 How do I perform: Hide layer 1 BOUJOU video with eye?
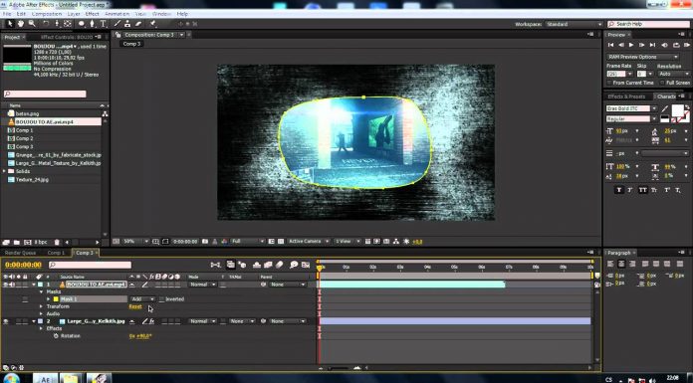click(6, 285)
